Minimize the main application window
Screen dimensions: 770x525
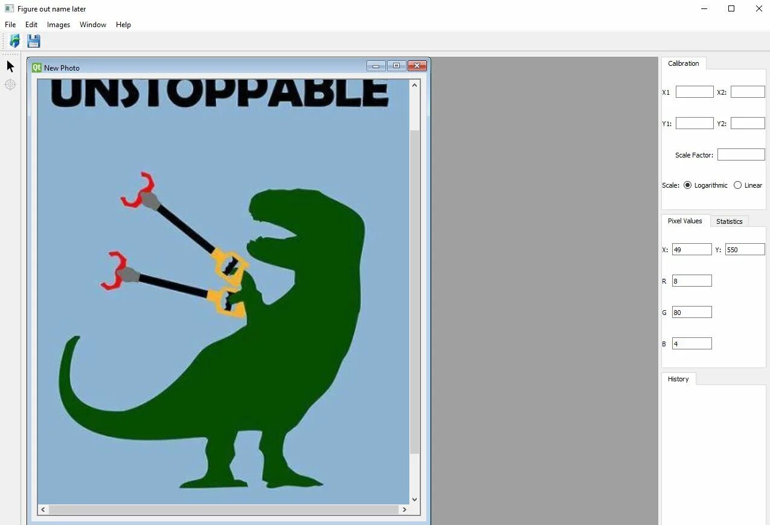[704, 8]
